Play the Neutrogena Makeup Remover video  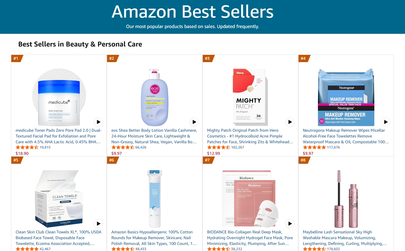click(386, 122)
